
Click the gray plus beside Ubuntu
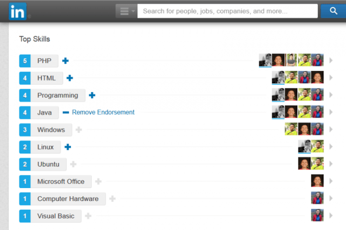[73, 164]
